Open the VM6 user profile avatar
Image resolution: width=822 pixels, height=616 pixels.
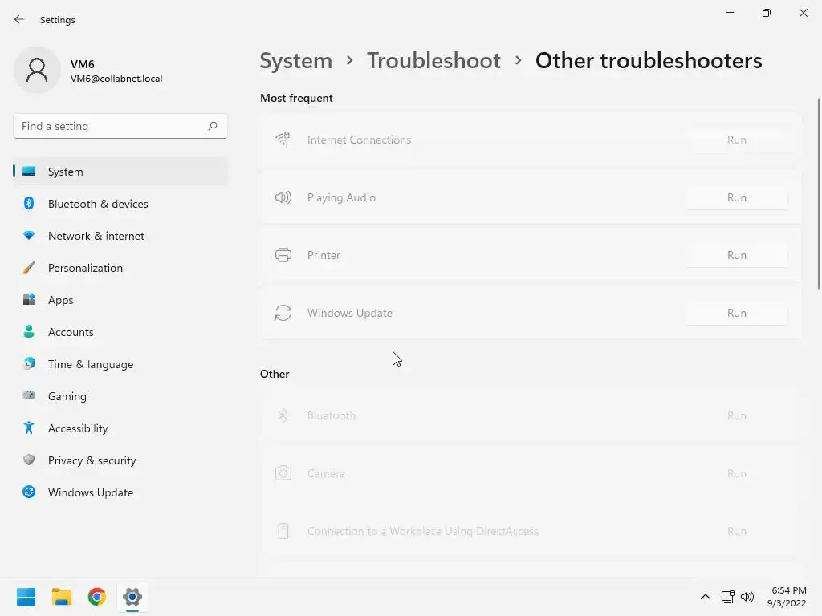click(x=37, y=70)
